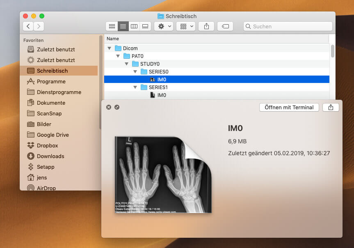This screenshot has width=354, height=248.
Task: Click the edit tags toolbar icon
Action: coord(225,26)
